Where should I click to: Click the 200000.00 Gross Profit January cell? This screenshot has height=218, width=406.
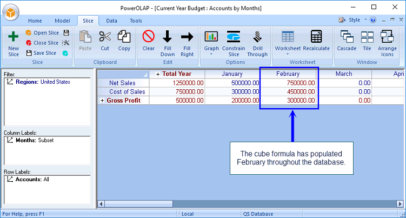pyautogui.click(x=232, y=100)
